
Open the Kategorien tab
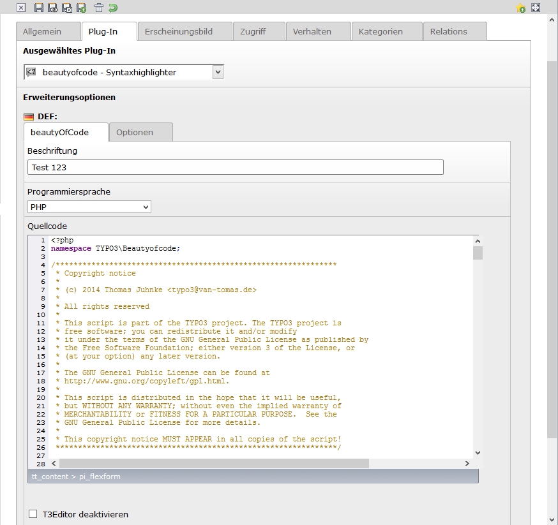coord(387,32)
